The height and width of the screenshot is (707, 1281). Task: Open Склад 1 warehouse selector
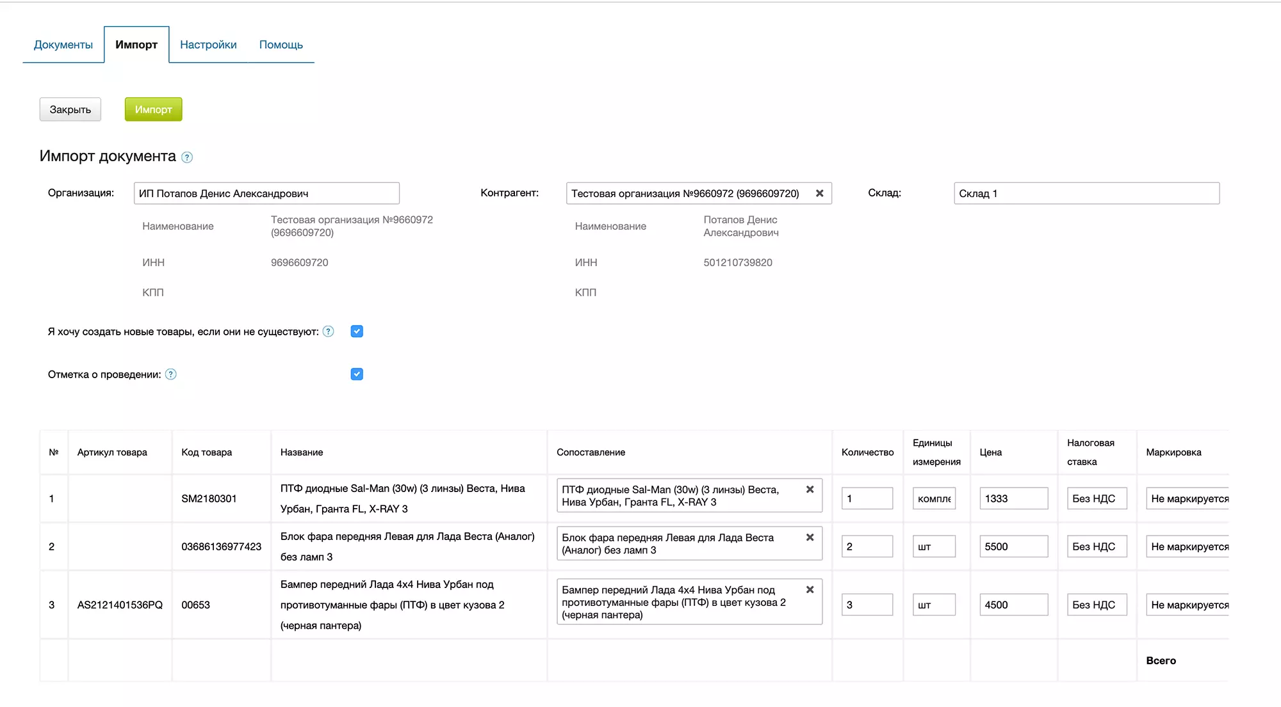click(1086, 193)
